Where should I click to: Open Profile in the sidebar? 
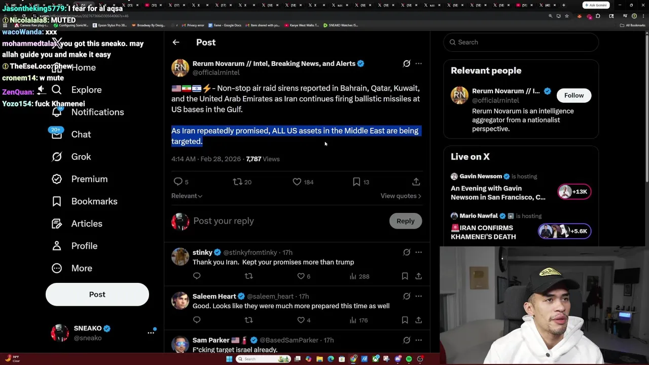[x=74, y=246]
